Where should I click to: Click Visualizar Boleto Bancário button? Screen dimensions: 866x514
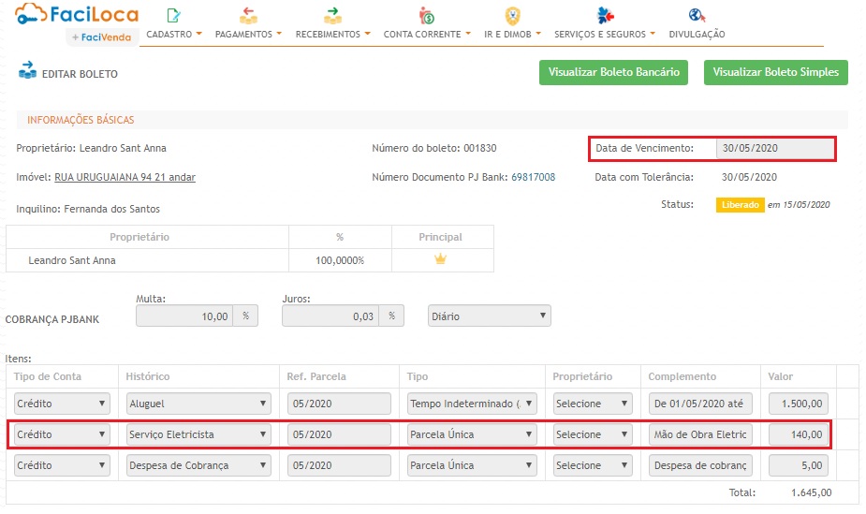[613, 72]
